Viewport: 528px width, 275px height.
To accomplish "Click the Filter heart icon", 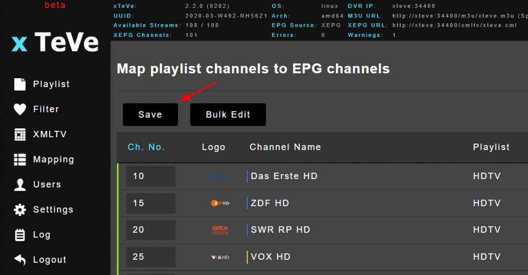I will click(20, 109).
